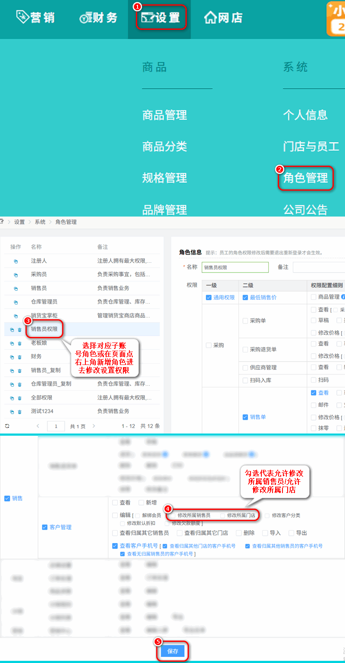This screenshot has height=663, width=345.
Task: Click the copy icon for 注册人 role
Action: coord(16,261)
